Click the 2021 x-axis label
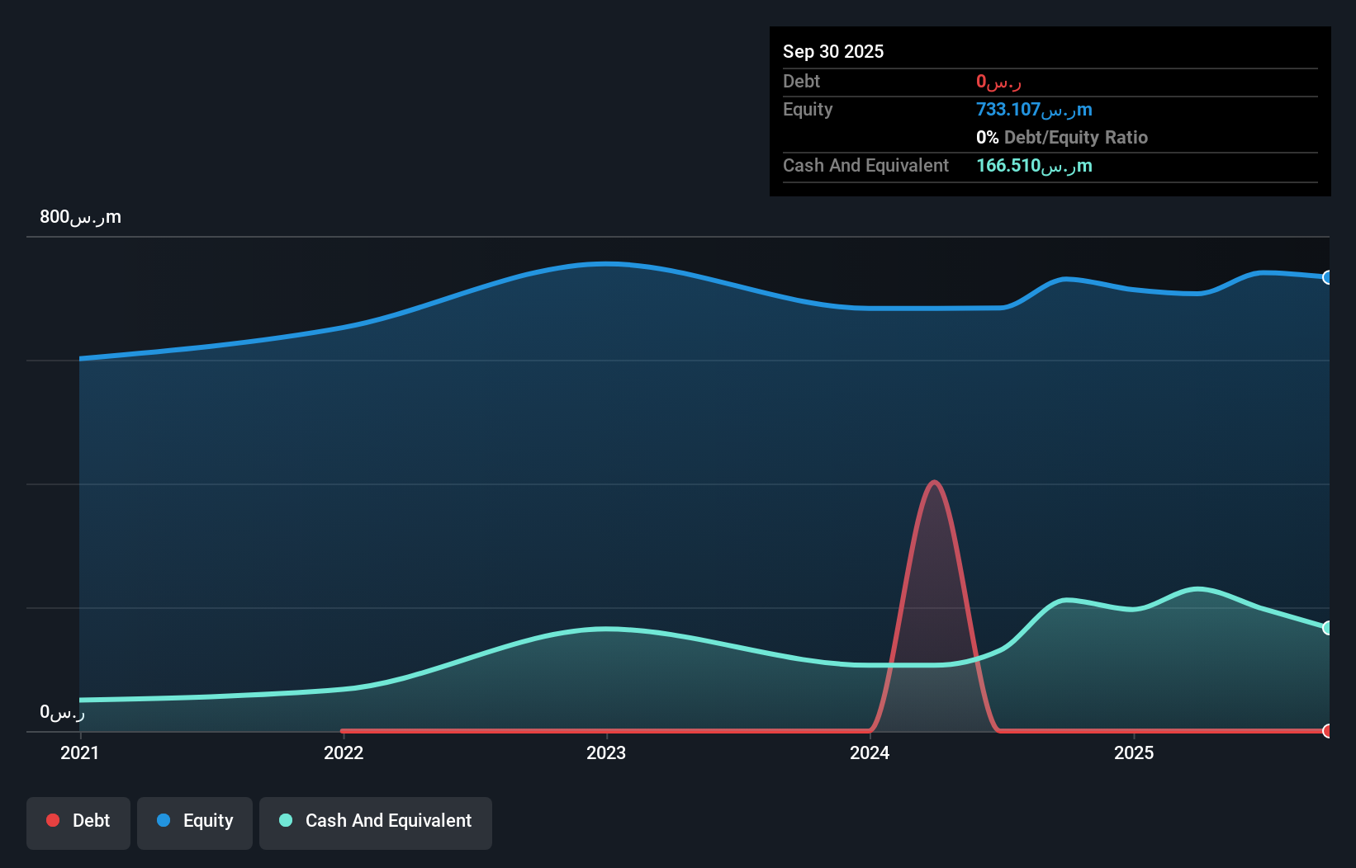The height and width of the screenshot is (868, 1356). point(80,752)
